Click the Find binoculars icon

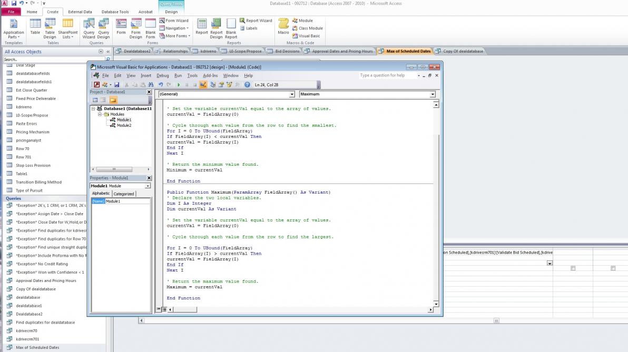click(151, 85)
